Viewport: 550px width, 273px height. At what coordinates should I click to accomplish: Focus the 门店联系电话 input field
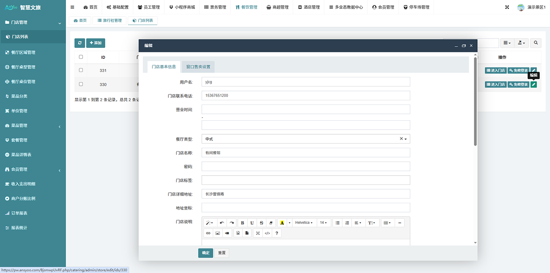(x=306, y=95)
